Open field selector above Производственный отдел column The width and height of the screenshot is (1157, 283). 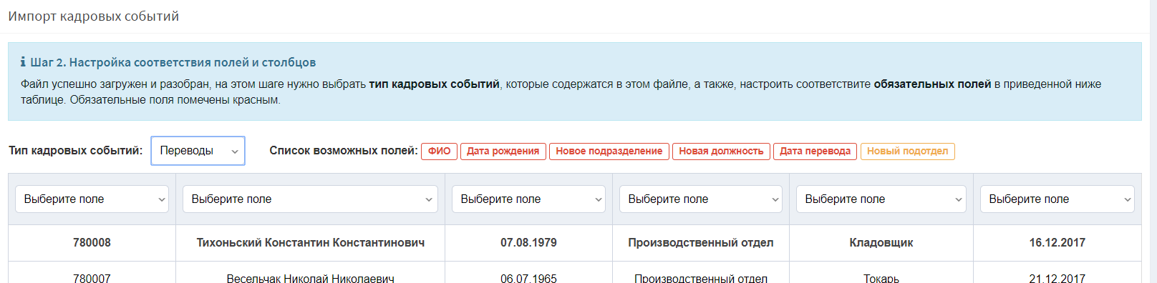[700, 199]
